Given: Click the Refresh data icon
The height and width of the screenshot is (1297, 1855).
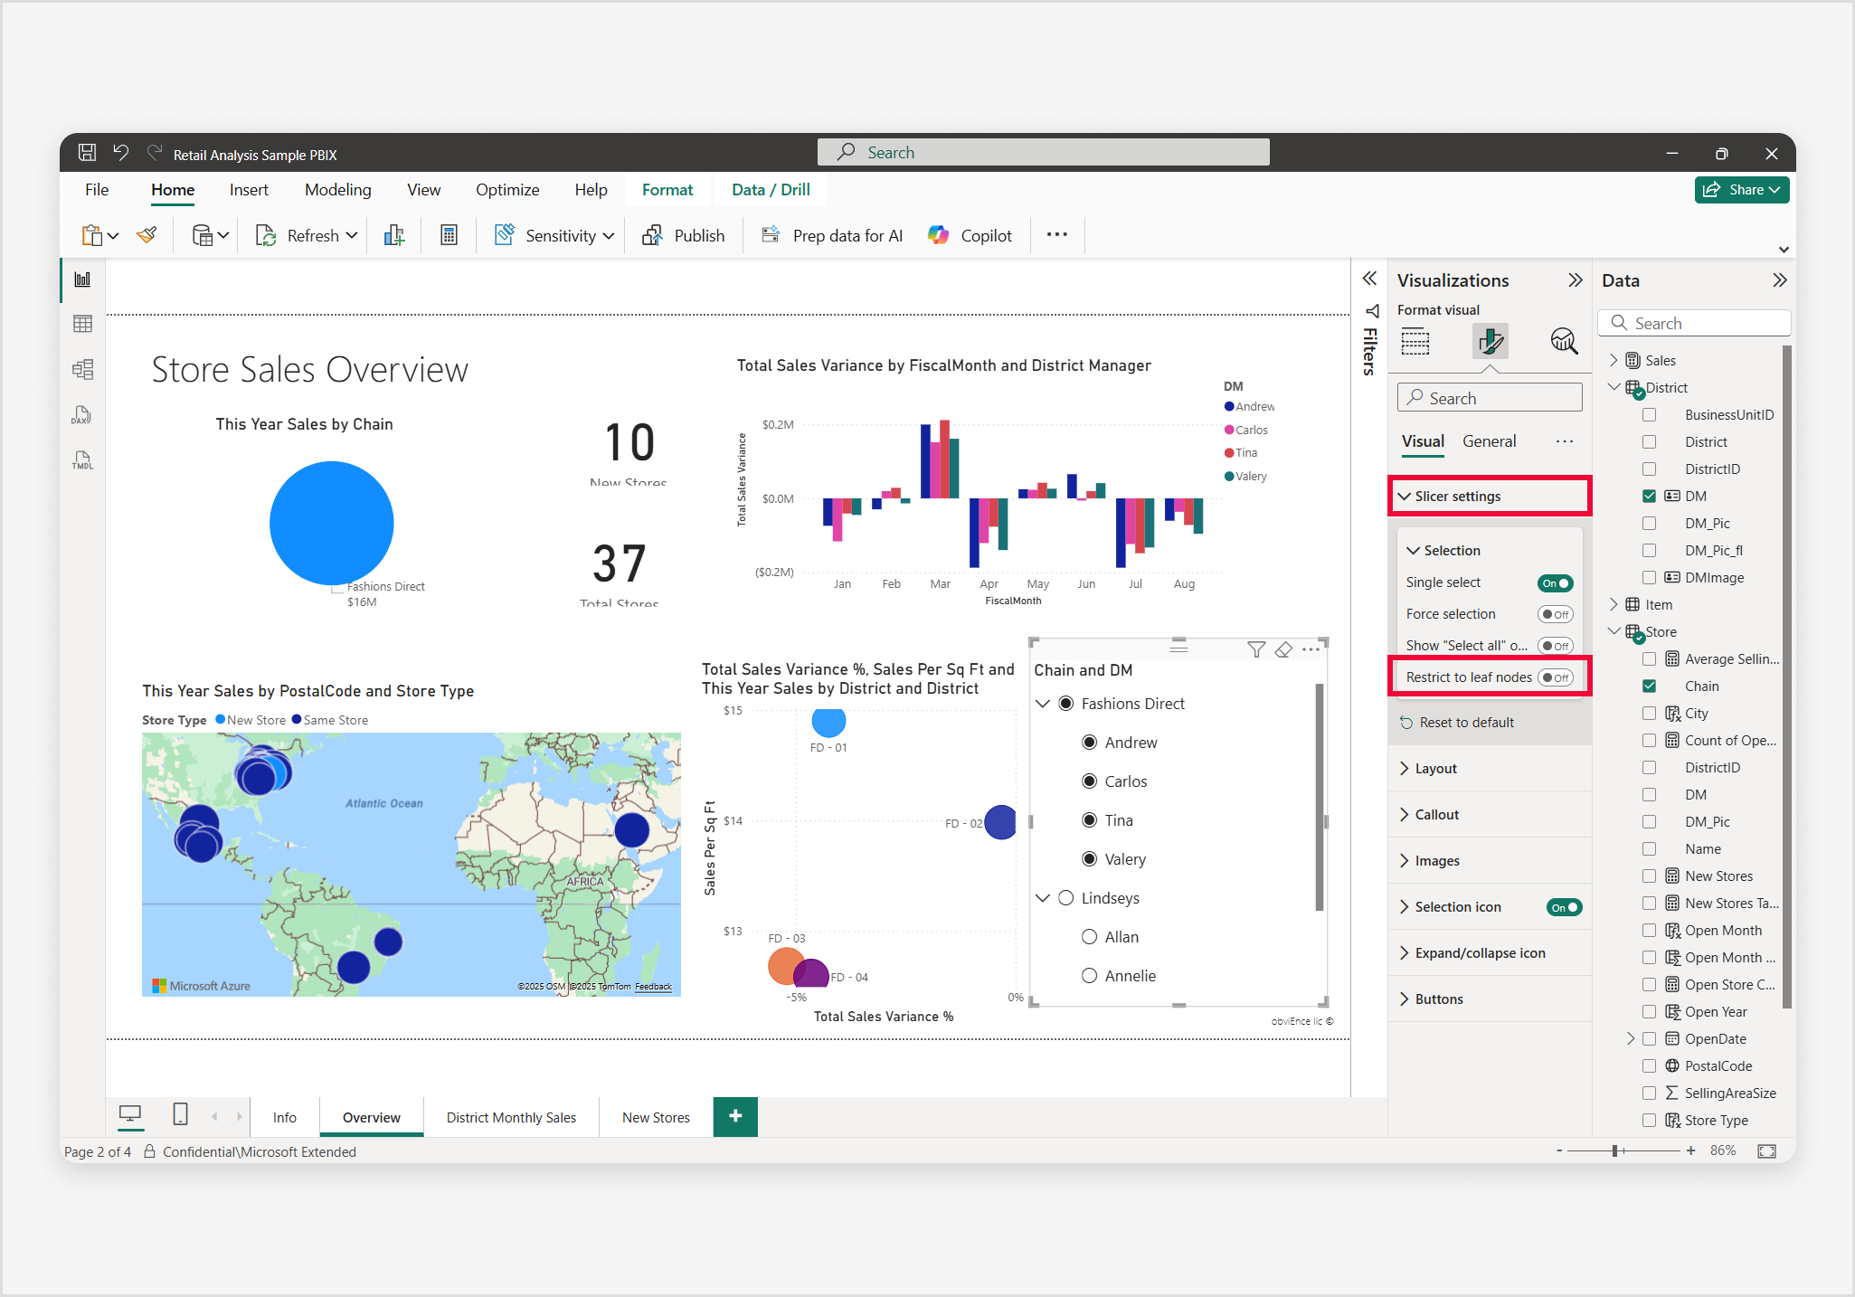Looking at the screenshot, I should [266, 235].
